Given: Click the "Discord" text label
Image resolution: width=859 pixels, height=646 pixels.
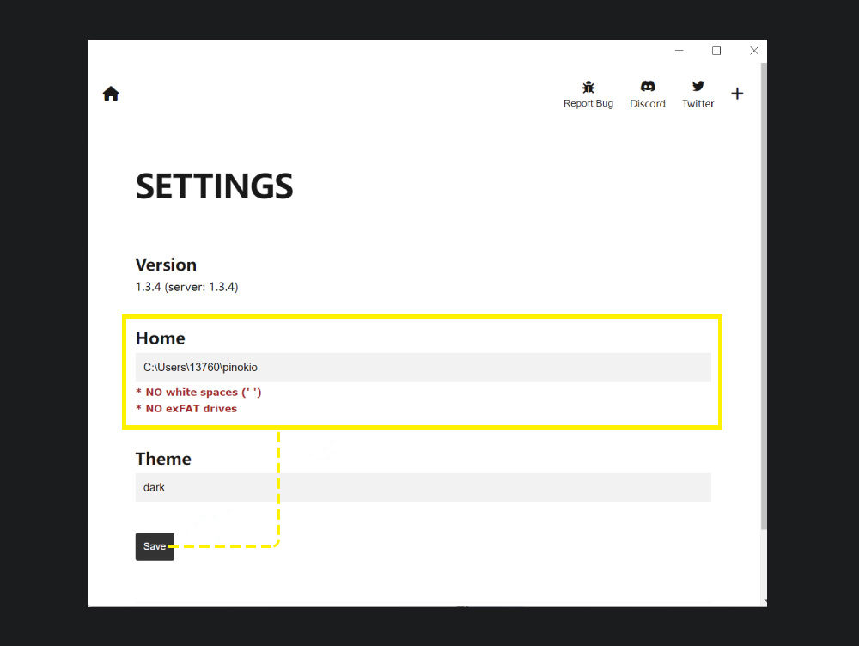Looking at the screenshot, I should 648,104.
